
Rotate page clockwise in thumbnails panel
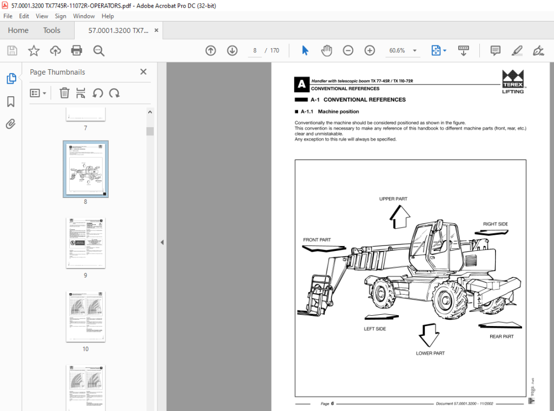[x=114, y=93]
